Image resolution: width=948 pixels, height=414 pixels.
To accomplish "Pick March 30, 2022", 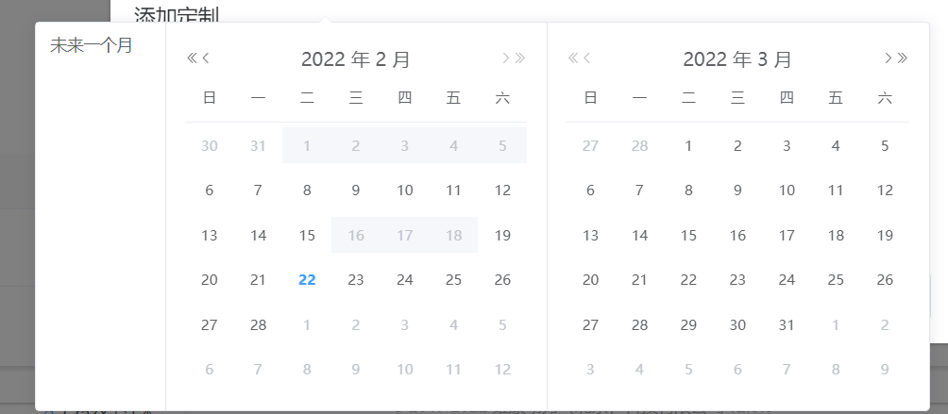I will [737, 325].
